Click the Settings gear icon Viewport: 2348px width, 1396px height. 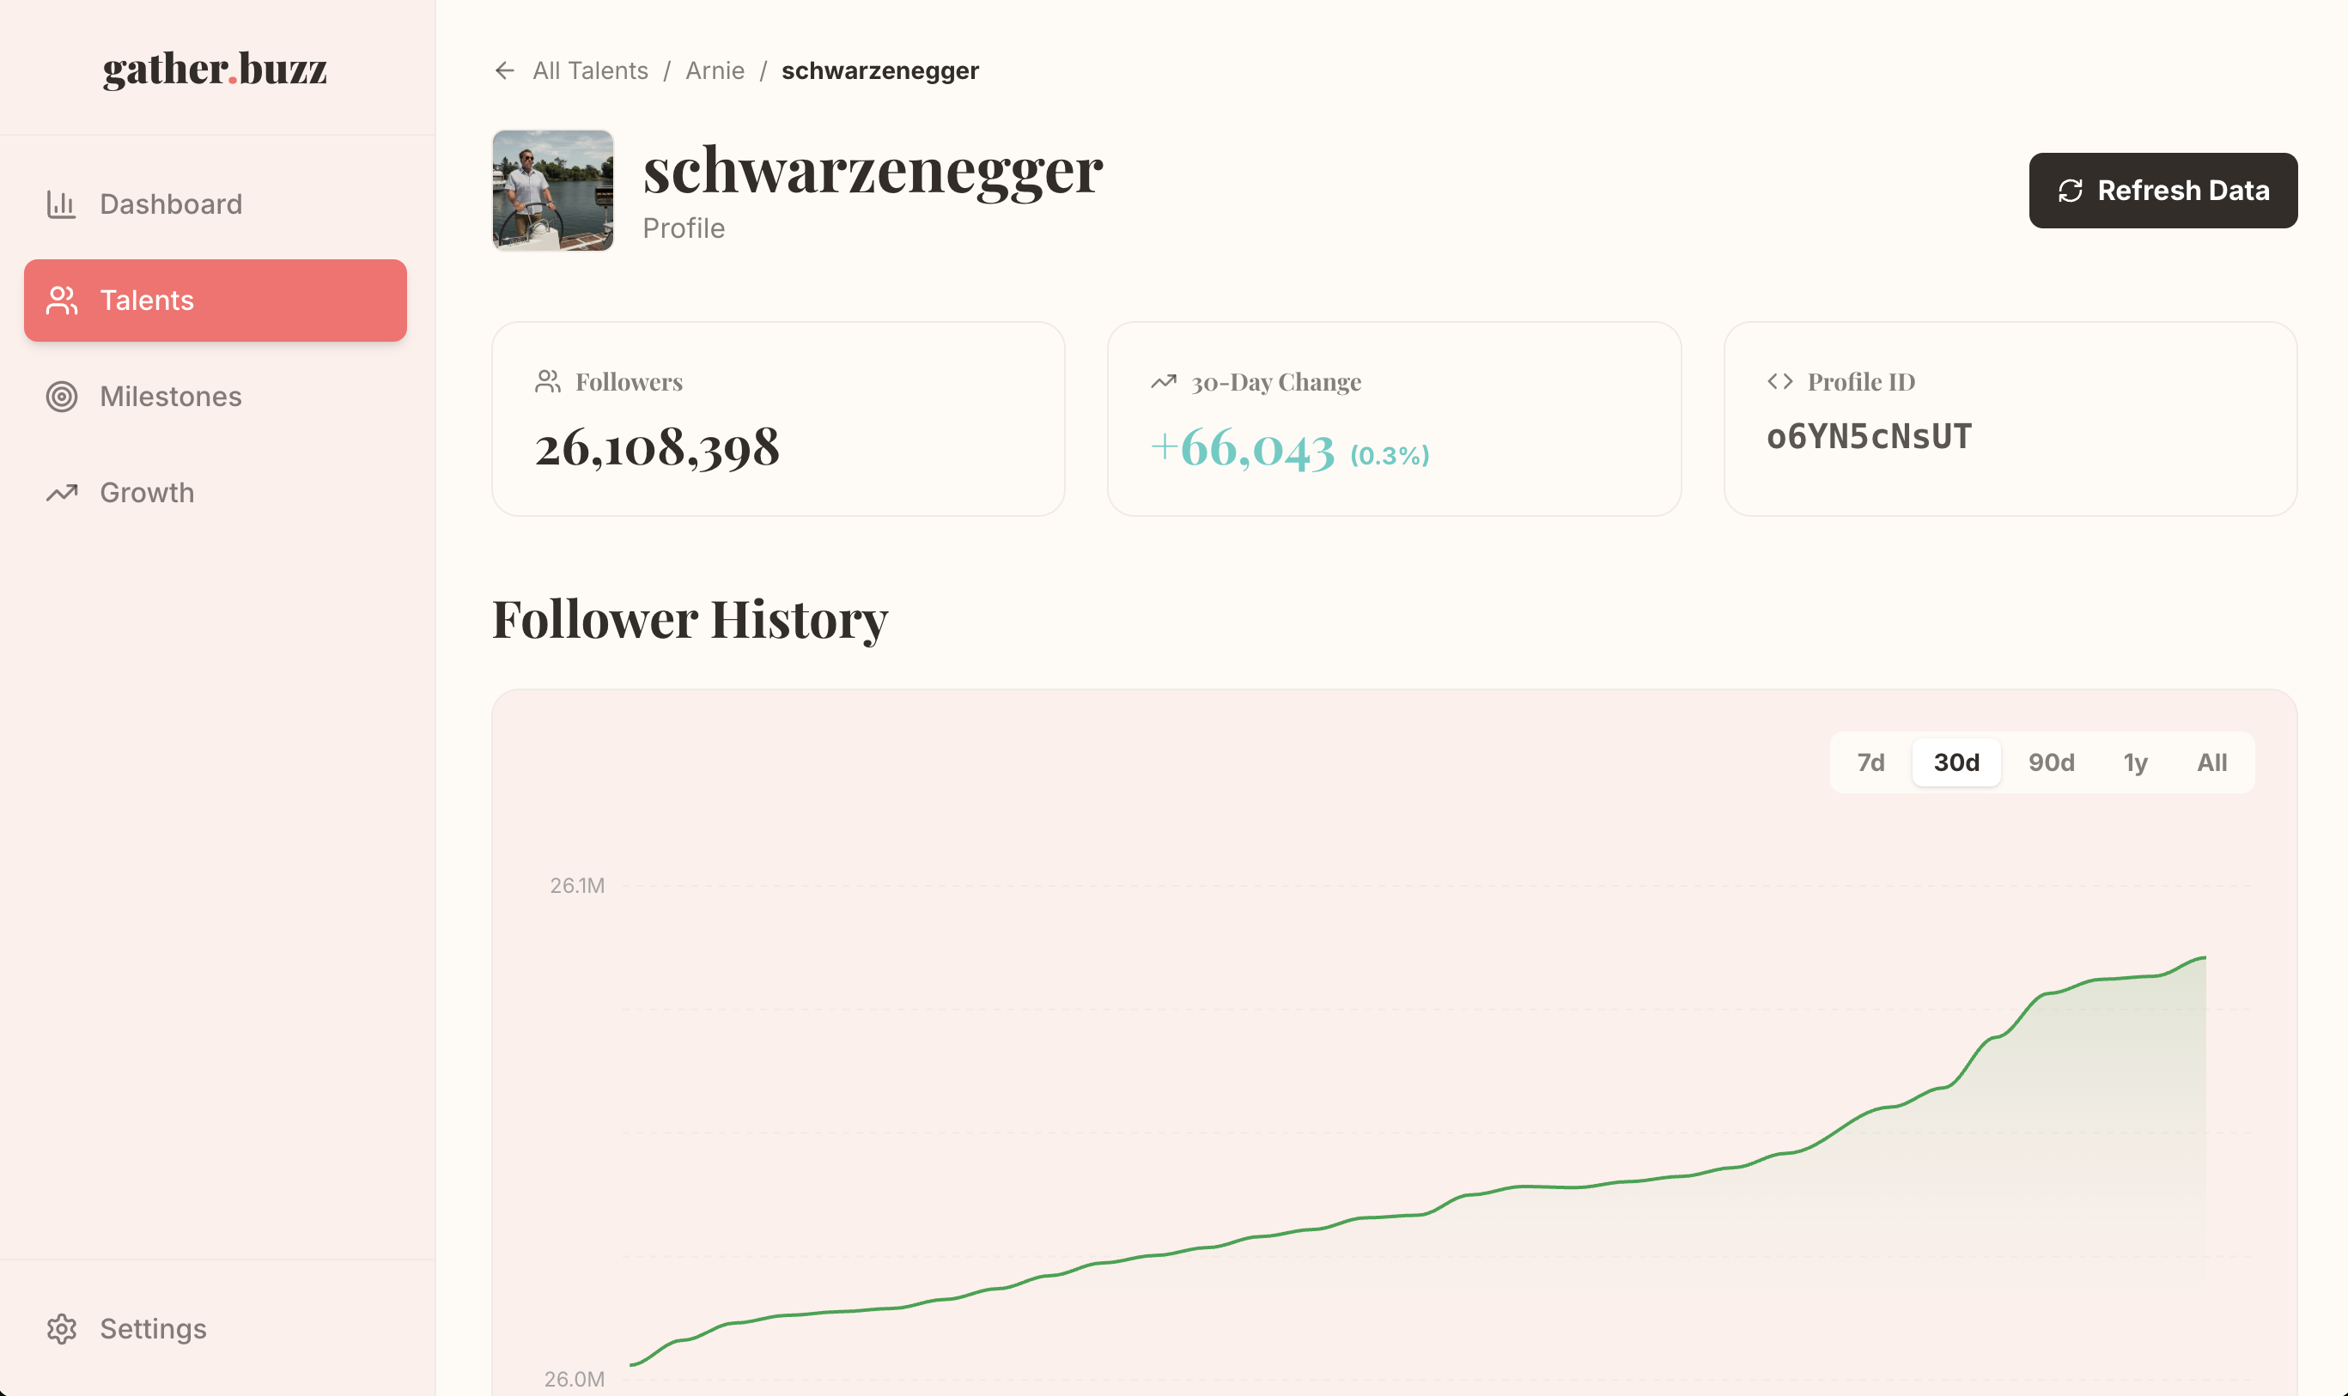coord(61,1328)
